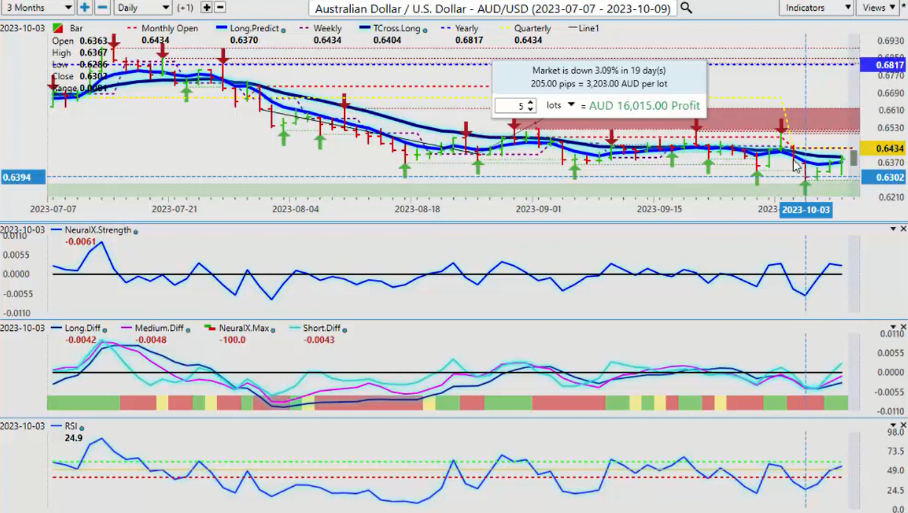
Task: Open settings dot next to Long.Diff
Action: pos(104,329)
